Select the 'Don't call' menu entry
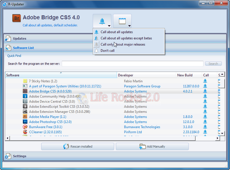 point(129,51)
